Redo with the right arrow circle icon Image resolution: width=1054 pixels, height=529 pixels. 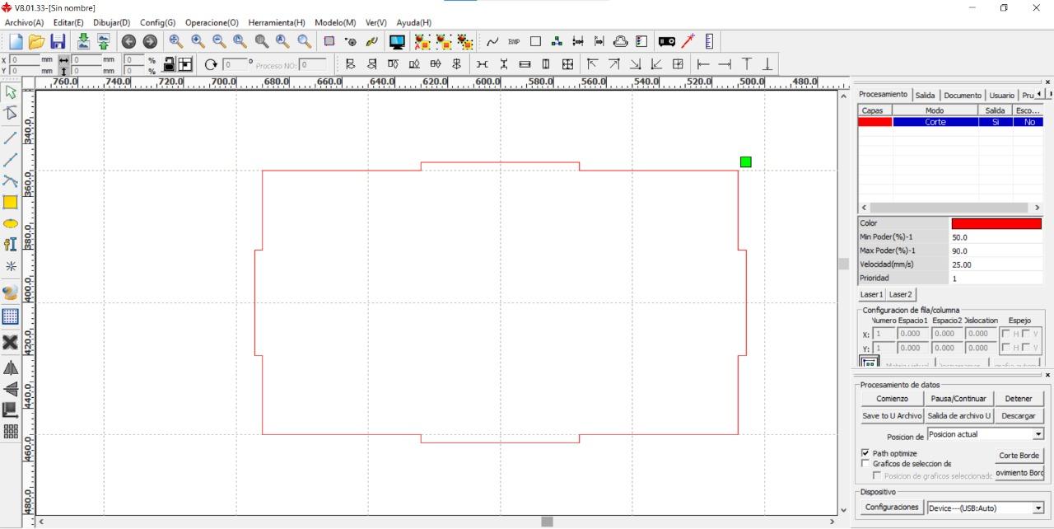(150, 41)
